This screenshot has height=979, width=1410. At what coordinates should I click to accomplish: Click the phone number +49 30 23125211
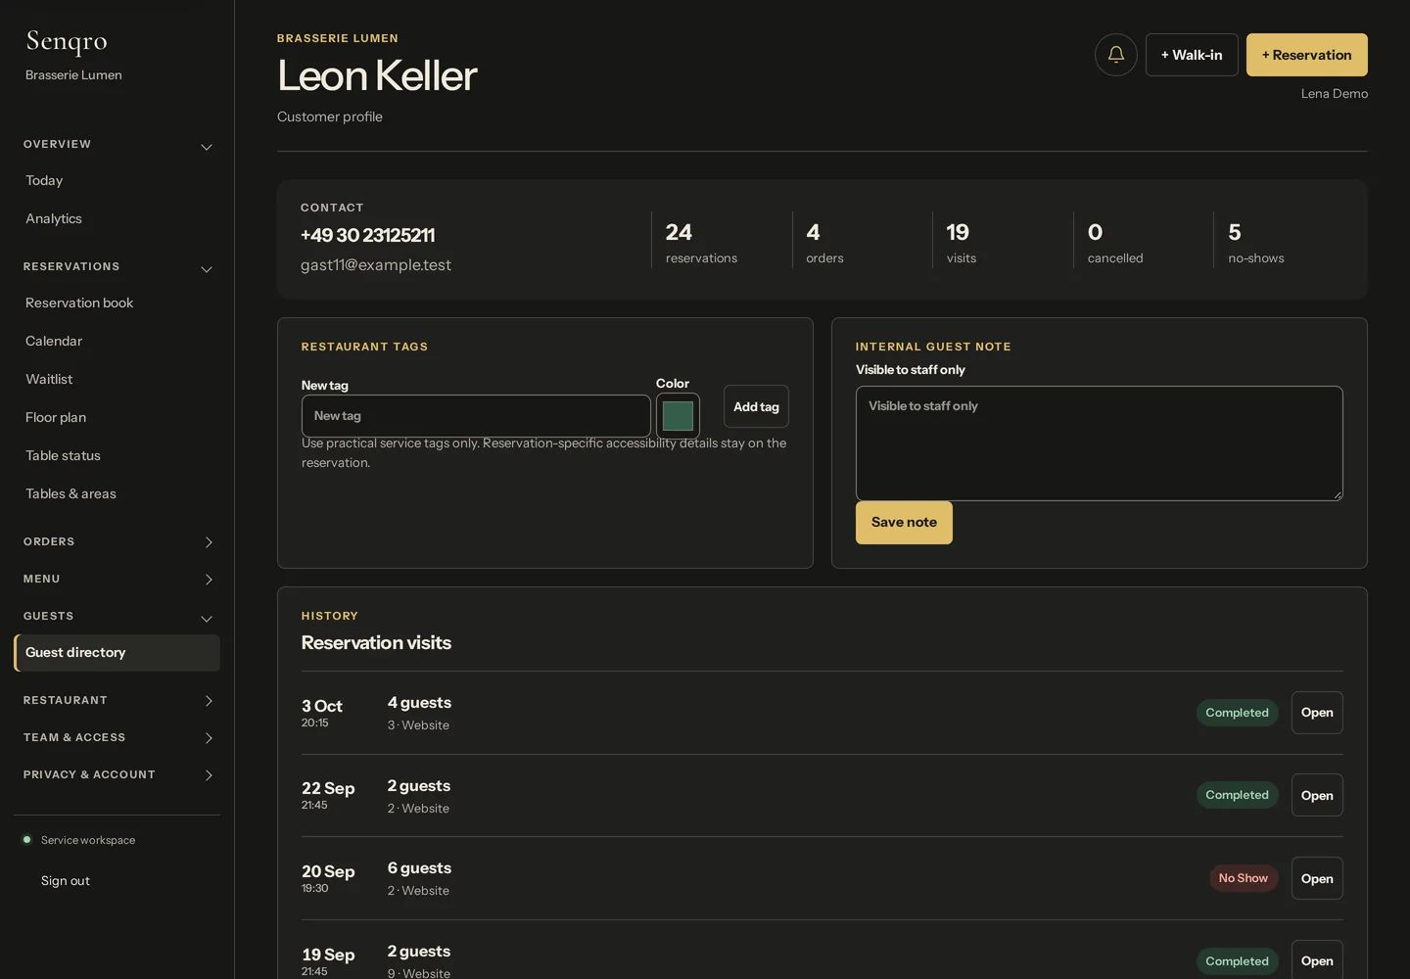[367, 235]
